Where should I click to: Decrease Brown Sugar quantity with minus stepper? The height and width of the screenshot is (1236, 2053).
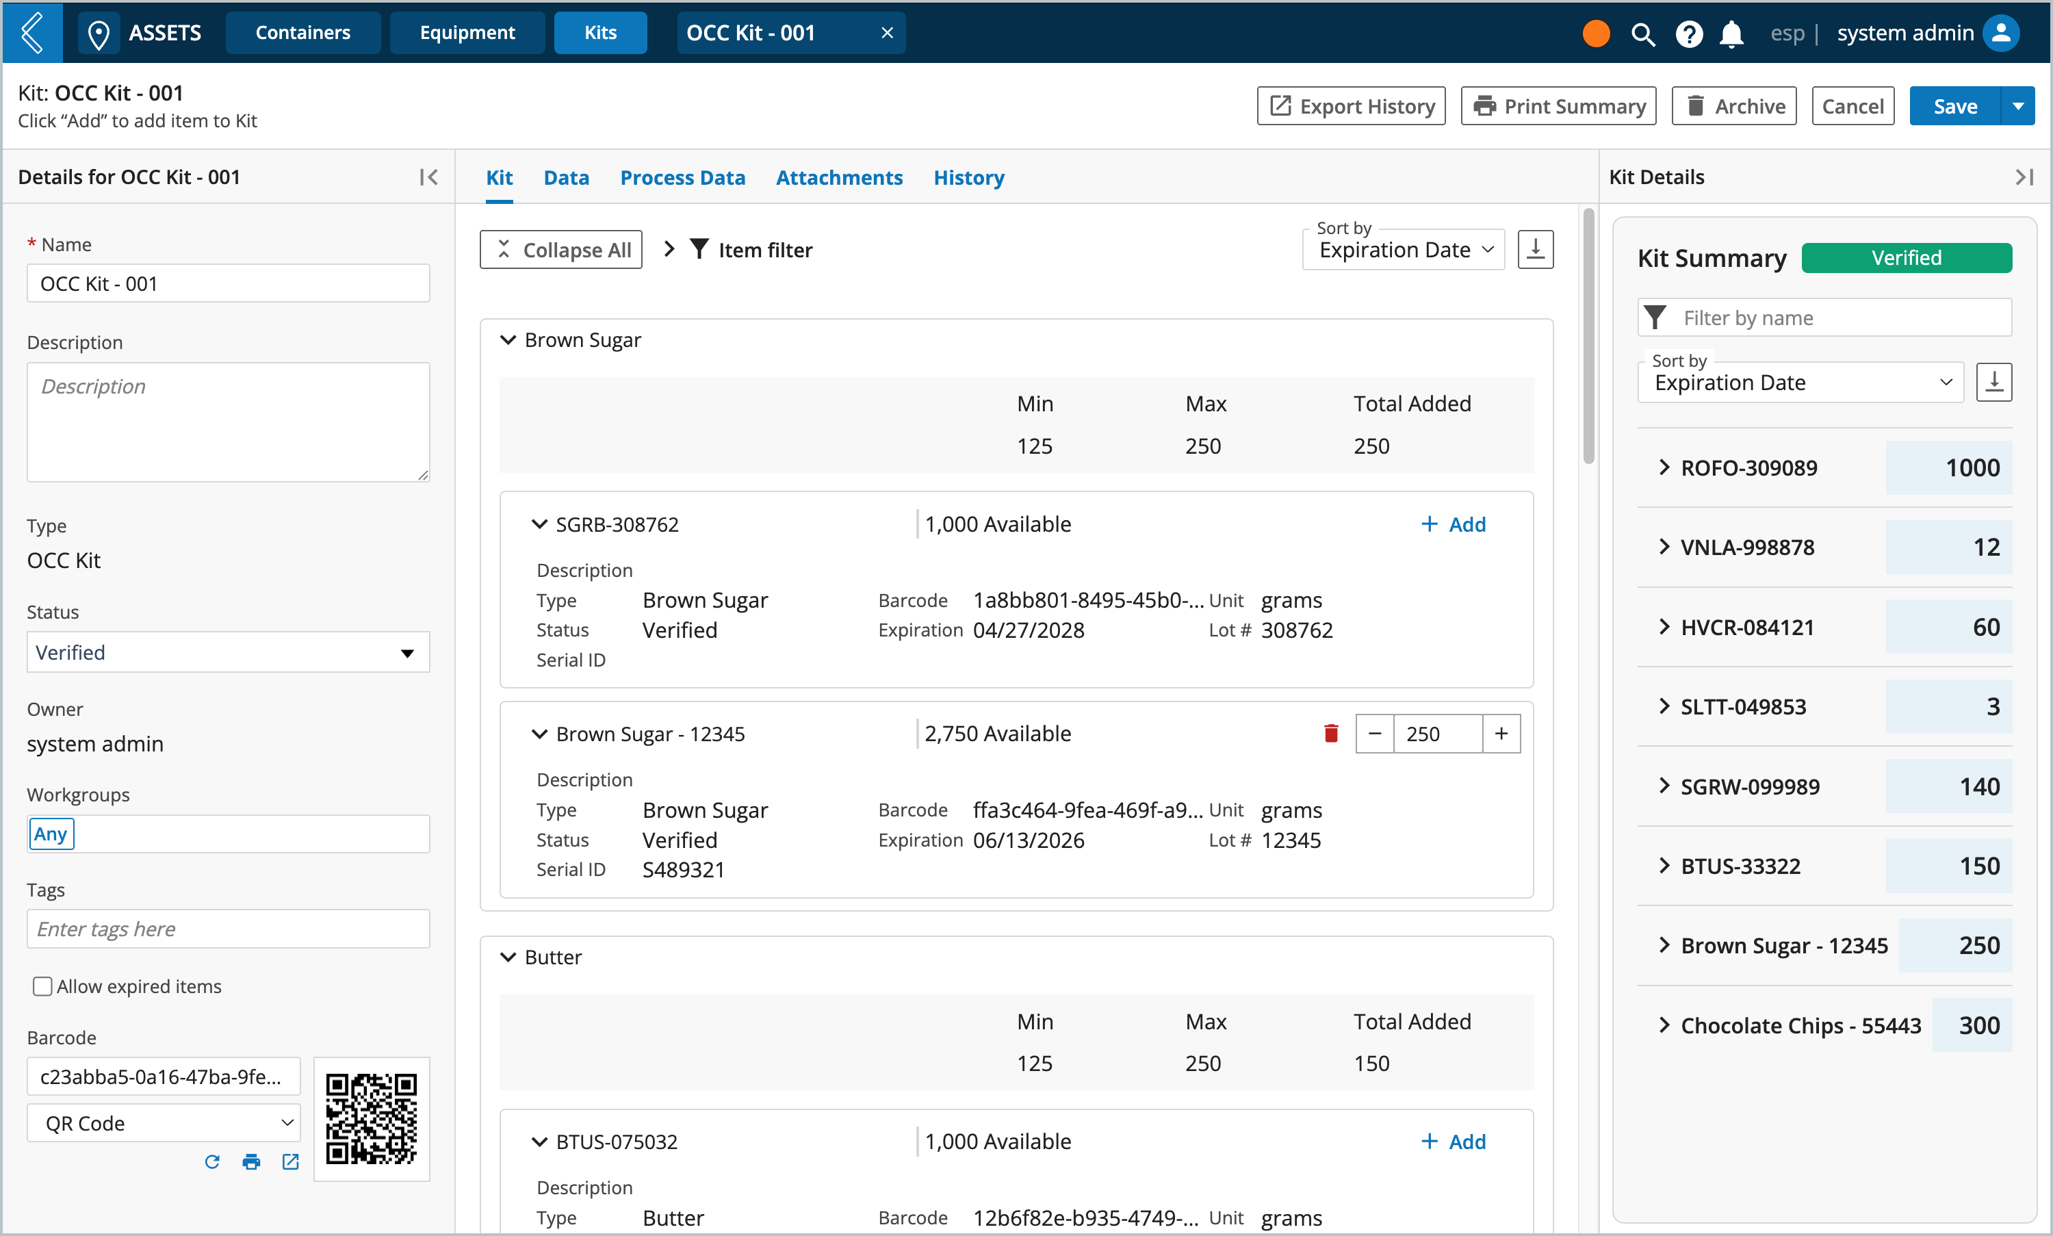pyautogui.click(x=1375, y=733)
